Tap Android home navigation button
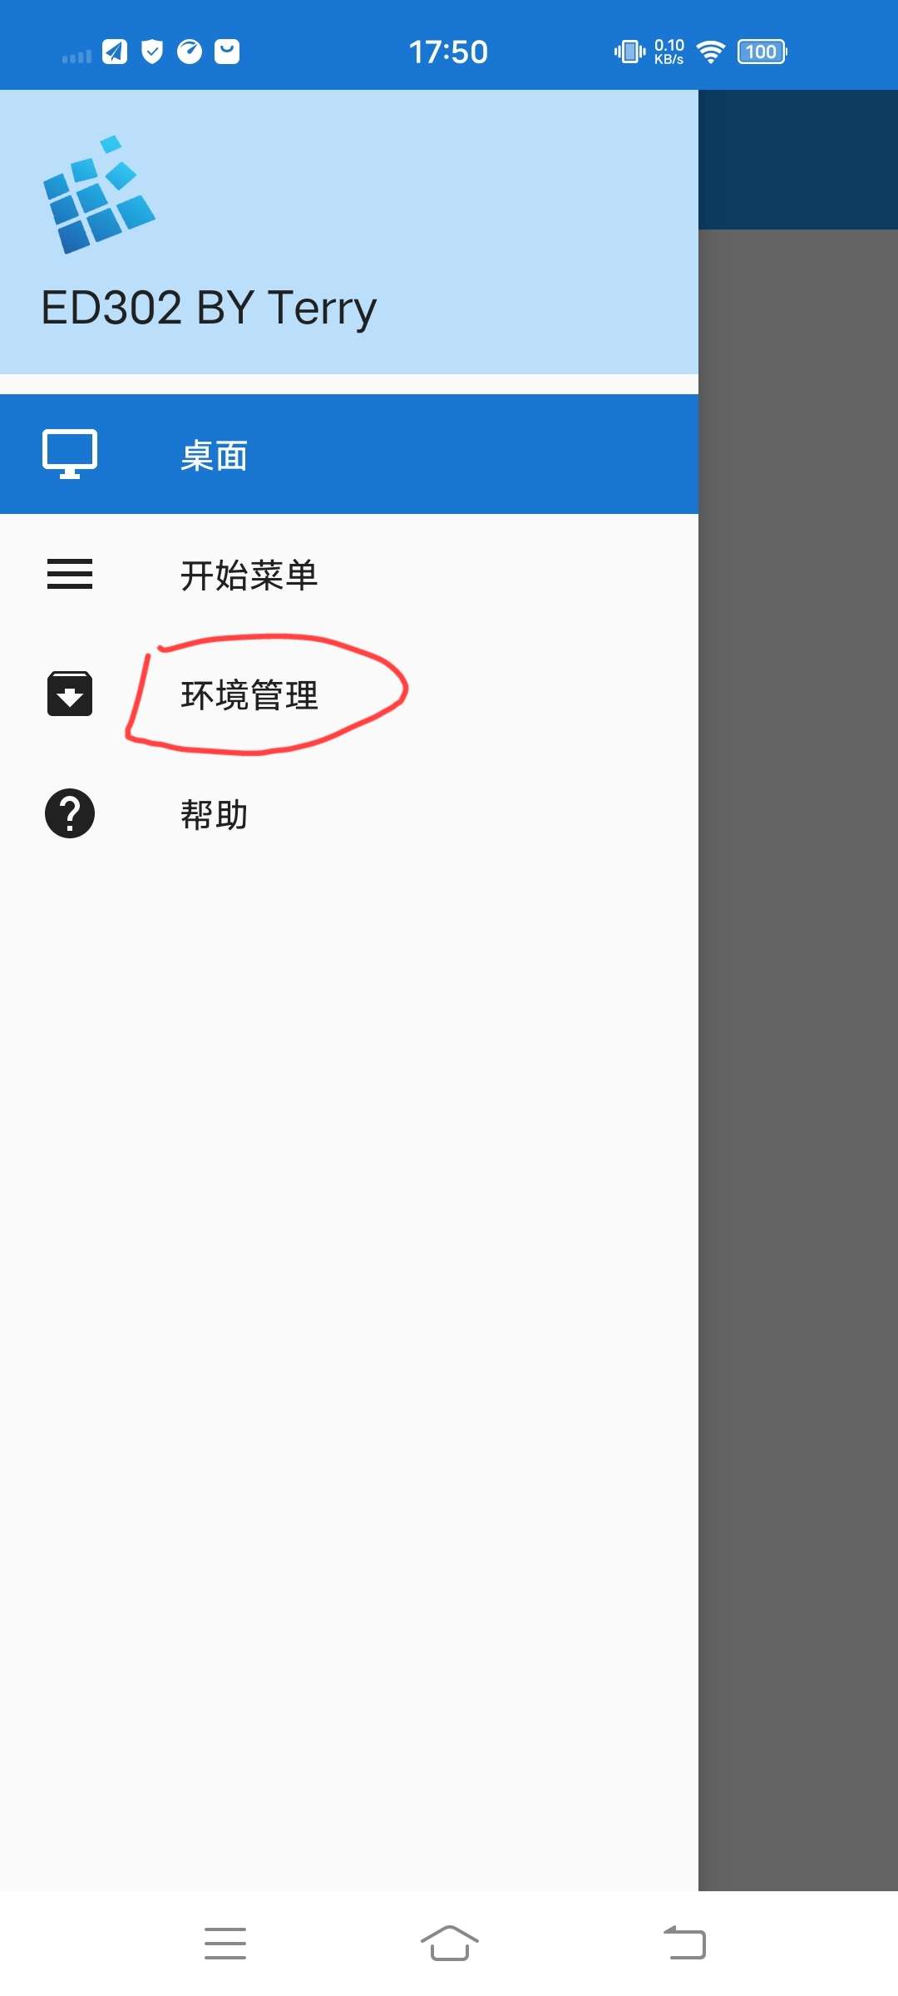This screenshot has height=1996, width=898. point(450,1944)
